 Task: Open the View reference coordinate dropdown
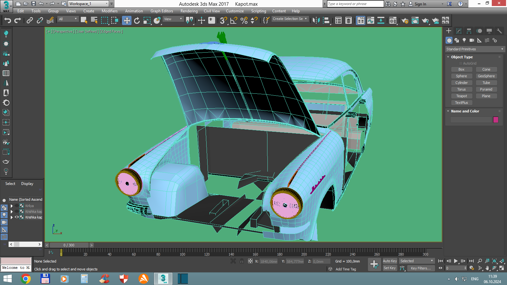pyautogui.click(x=173, y=19)
